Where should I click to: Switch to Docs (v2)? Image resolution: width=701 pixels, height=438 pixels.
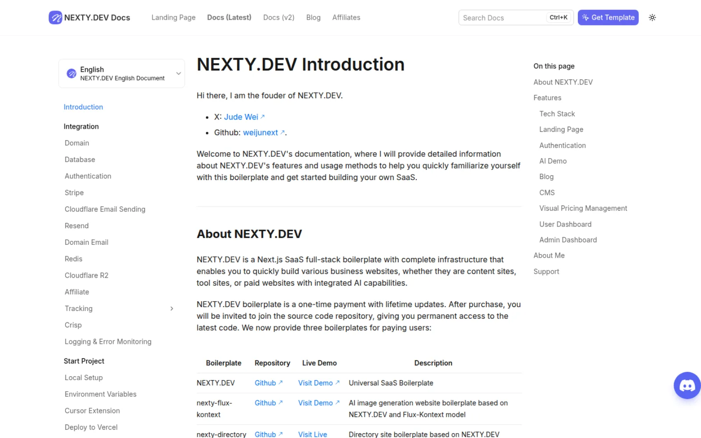[279, 18]
